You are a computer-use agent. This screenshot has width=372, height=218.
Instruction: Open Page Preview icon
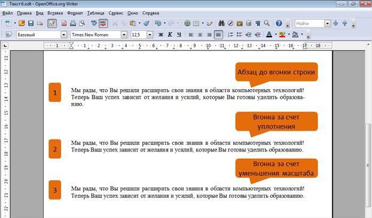click(82, 23)
